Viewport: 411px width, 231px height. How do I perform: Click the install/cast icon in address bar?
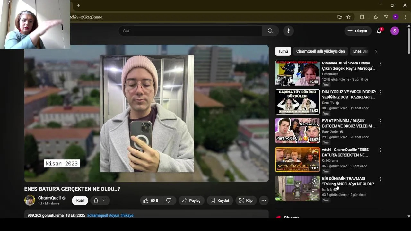(x=339, y=17)
